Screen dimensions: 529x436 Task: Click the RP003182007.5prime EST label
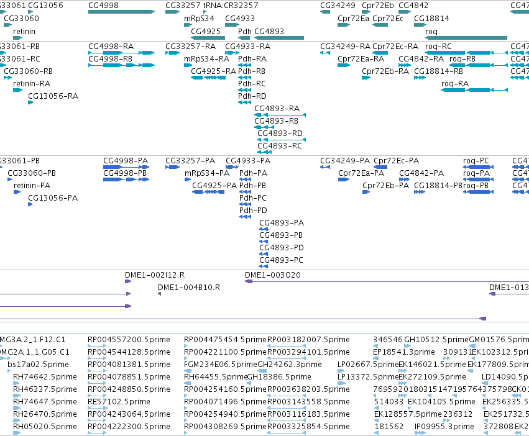click(308, 340)
